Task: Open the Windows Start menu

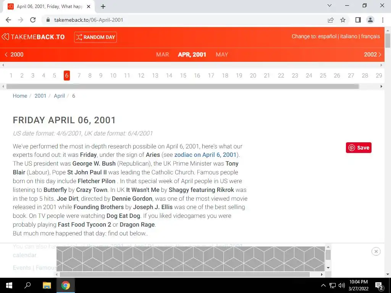Action: [x=9, y=285]
